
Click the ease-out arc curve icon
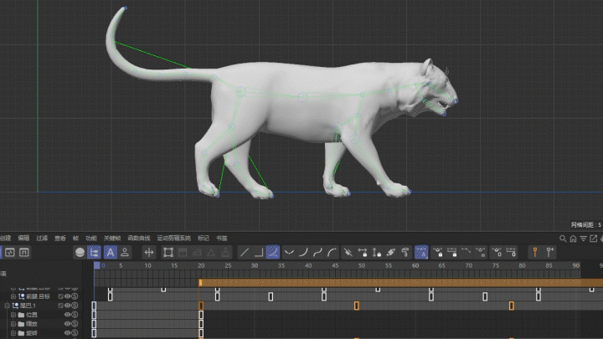[x=332, y=253]
